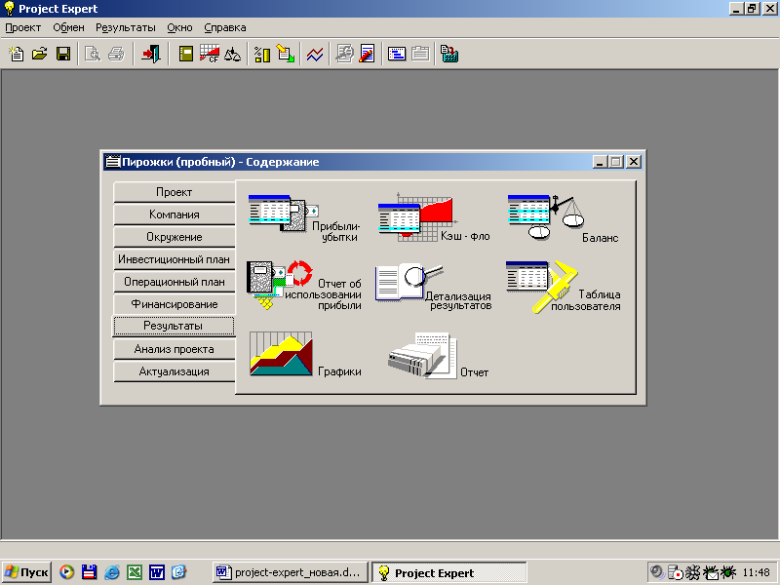780x585 pixels.
Task: Open project-expert_новая.d... taskbar window
Action: 291,572
